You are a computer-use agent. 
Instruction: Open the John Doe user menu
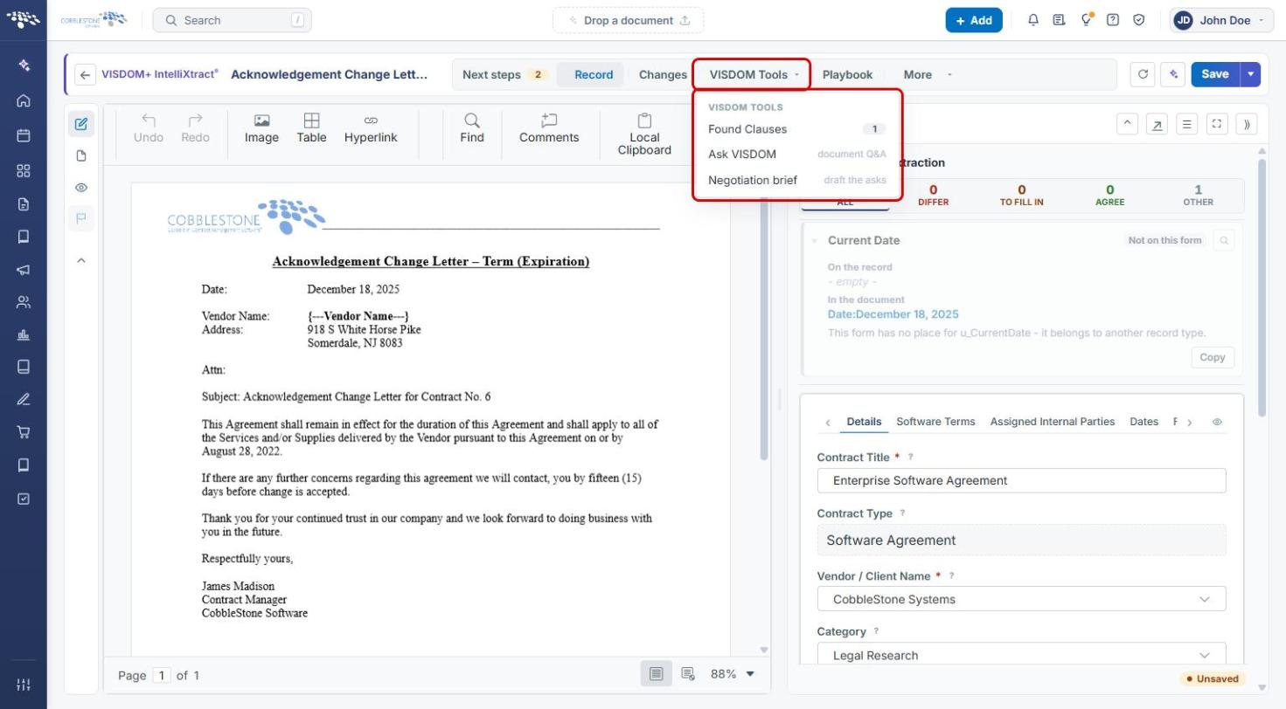(1221, 20)
